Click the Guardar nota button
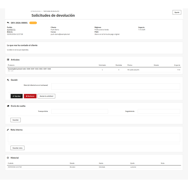 tap(17, 148)
